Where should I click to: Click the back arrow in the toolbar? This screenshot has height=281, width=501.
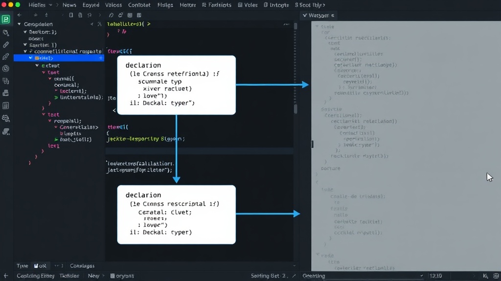coord(20,15)
